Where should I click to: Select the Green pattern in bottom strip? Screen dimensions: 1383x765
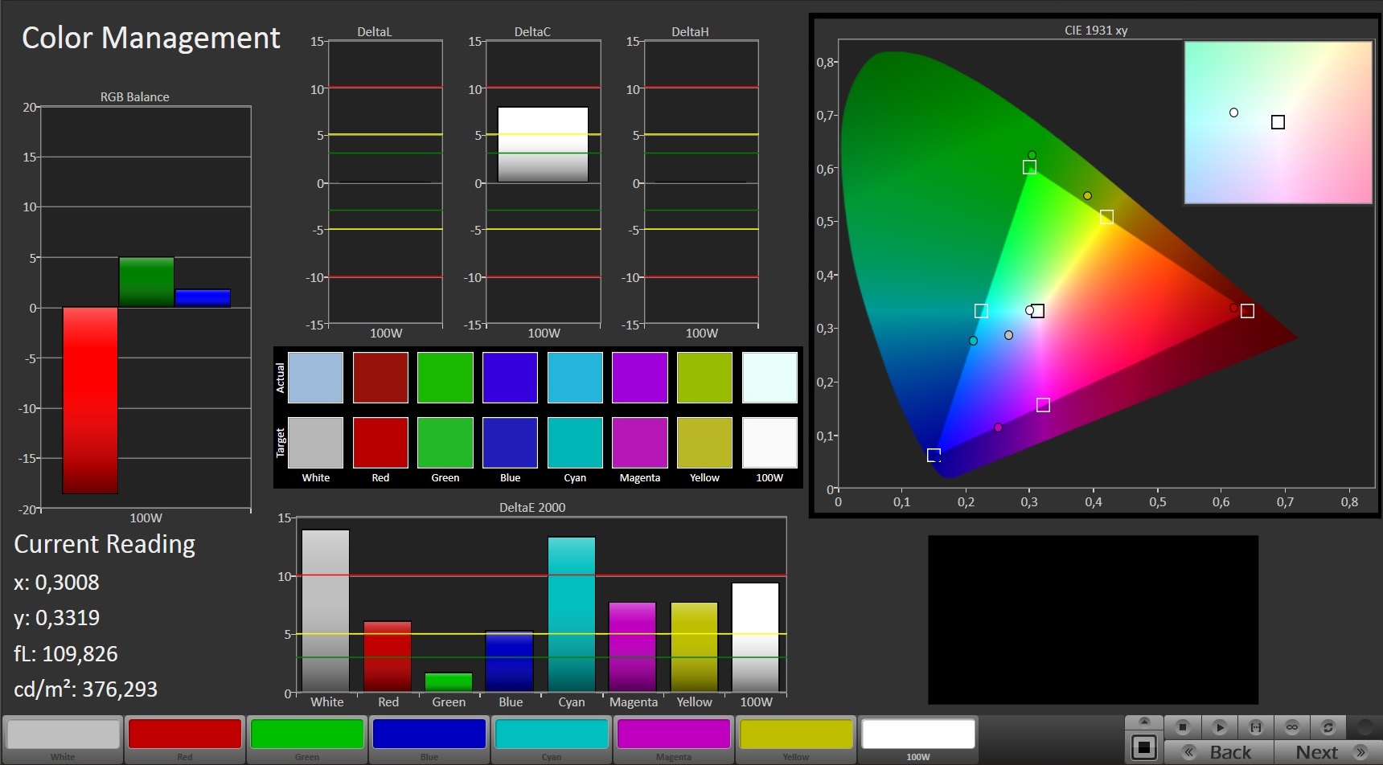[307, 739]
